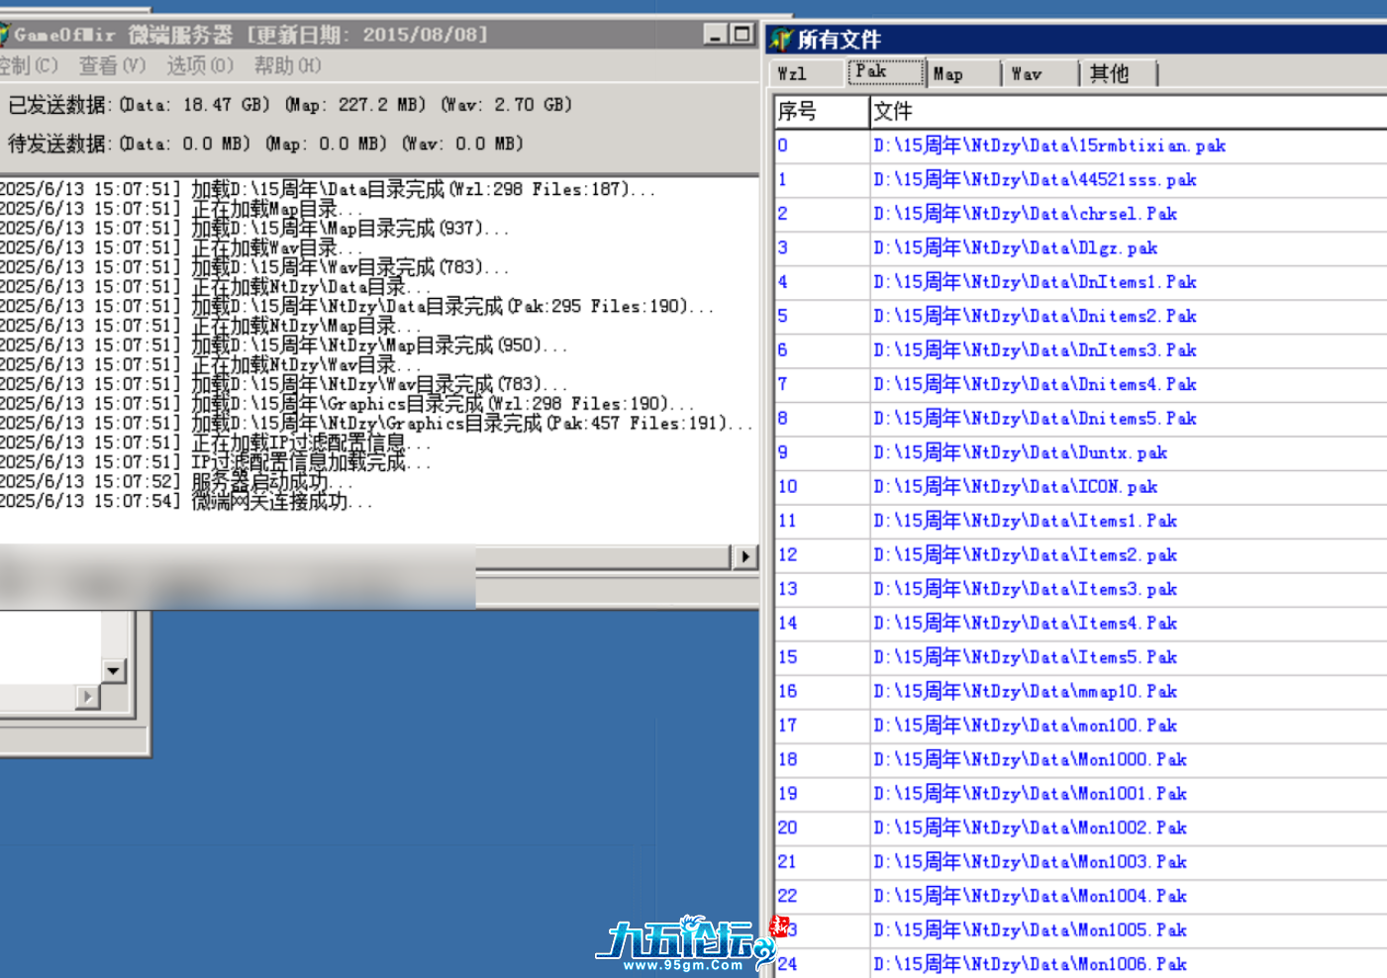The width and height of the screenshot is (1387, 978).
Task: Minimize the GameOfMir server window
Action: (716, 35)
